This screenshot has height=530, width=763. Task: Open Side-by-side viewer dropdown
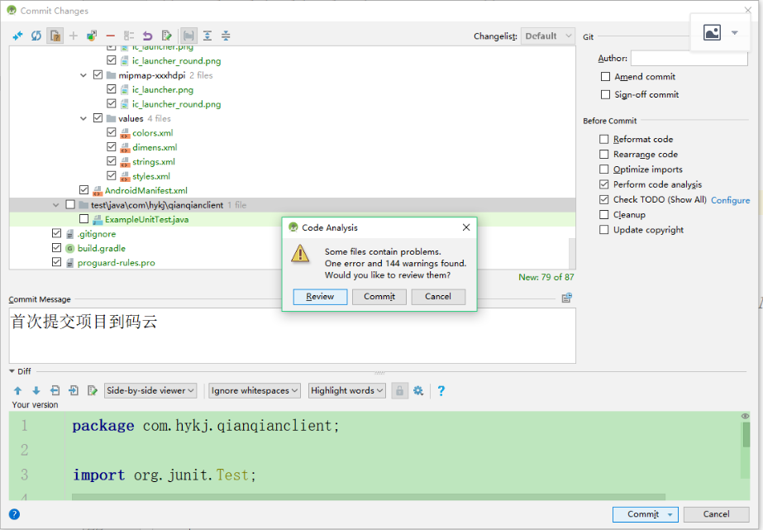click(150, 390)
